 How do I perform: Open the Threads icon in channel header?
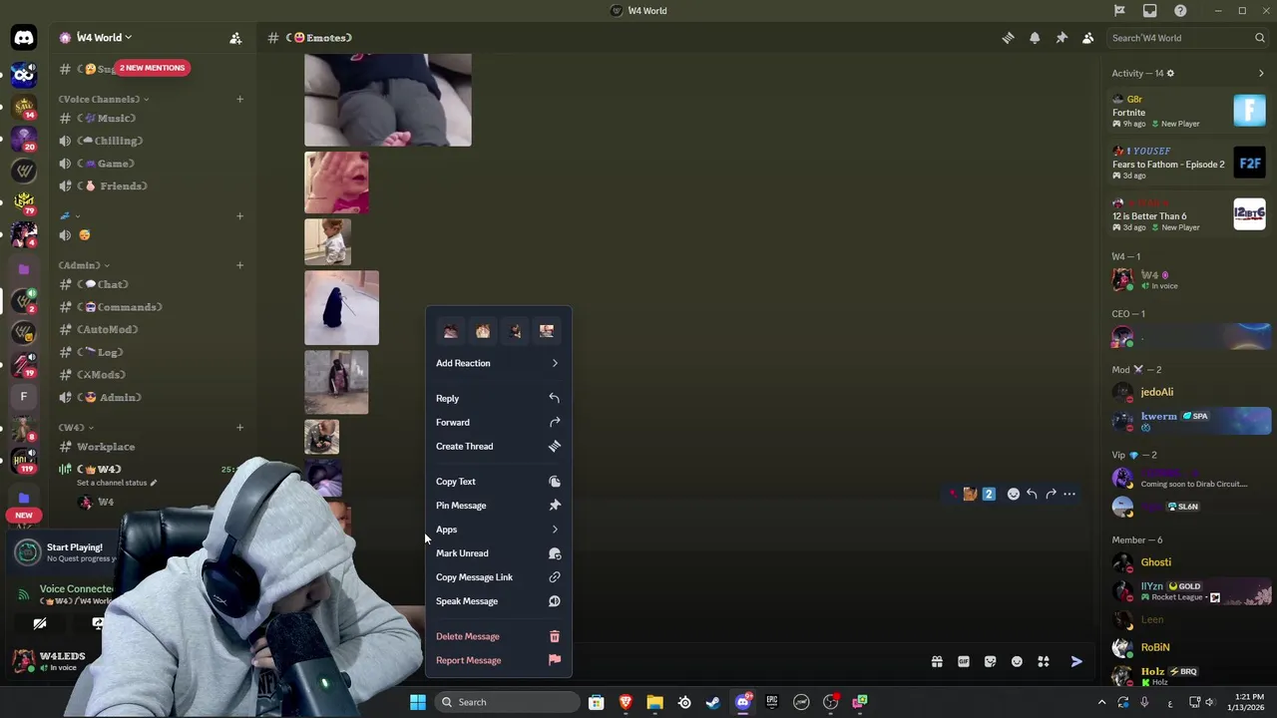[x=1008, y=38]
